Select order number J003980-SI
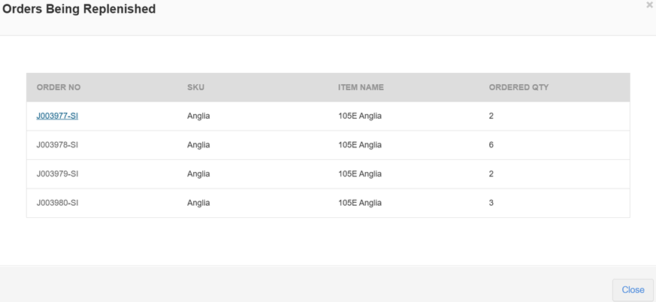Viewport: 656px width, 302px height. pos(57,203)
